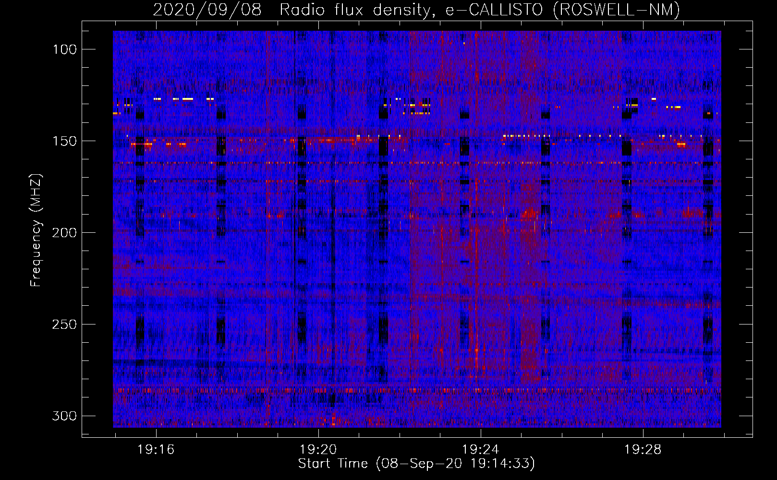Click the 19:24 time tick label

480,450
